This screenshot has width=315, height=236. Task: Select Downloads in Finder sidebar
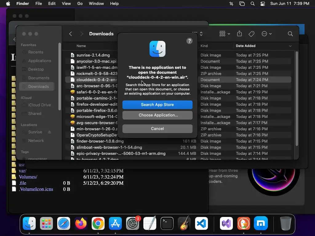coord(37,86)
